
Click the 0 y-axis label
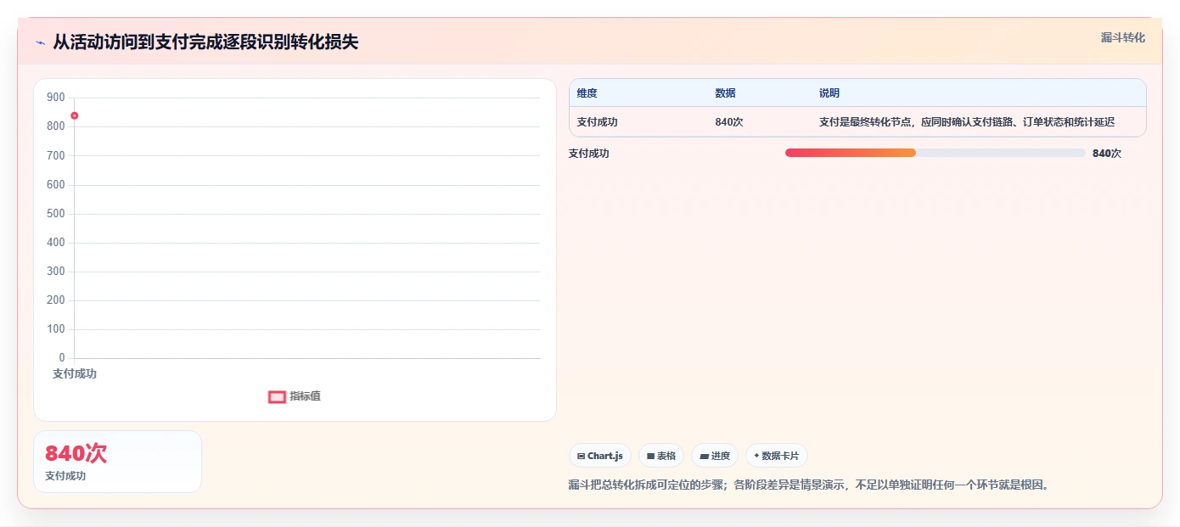point(62,358)
